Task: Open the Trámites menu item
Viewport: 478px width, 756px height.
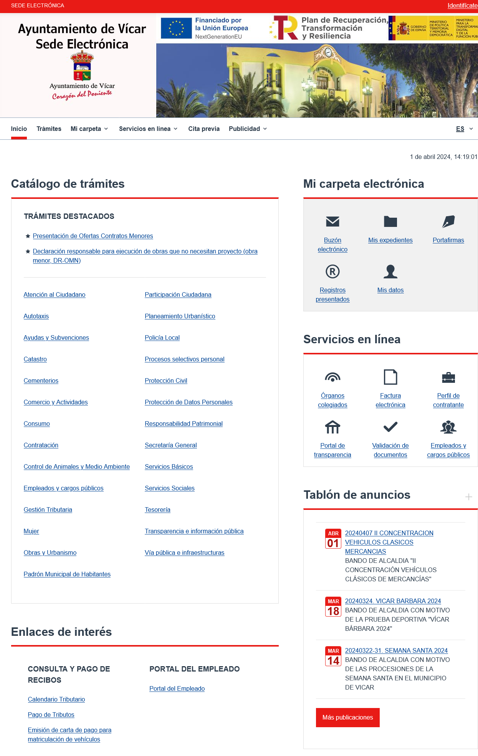Action: pos(49,129)
